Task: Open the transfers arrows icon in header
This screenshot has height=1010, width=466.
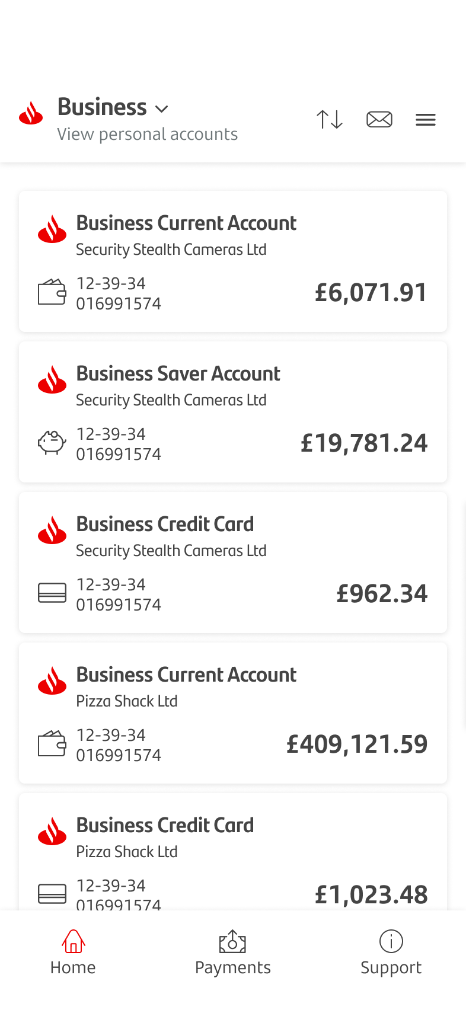Action: pyautogui.click(x=330, y=120)
